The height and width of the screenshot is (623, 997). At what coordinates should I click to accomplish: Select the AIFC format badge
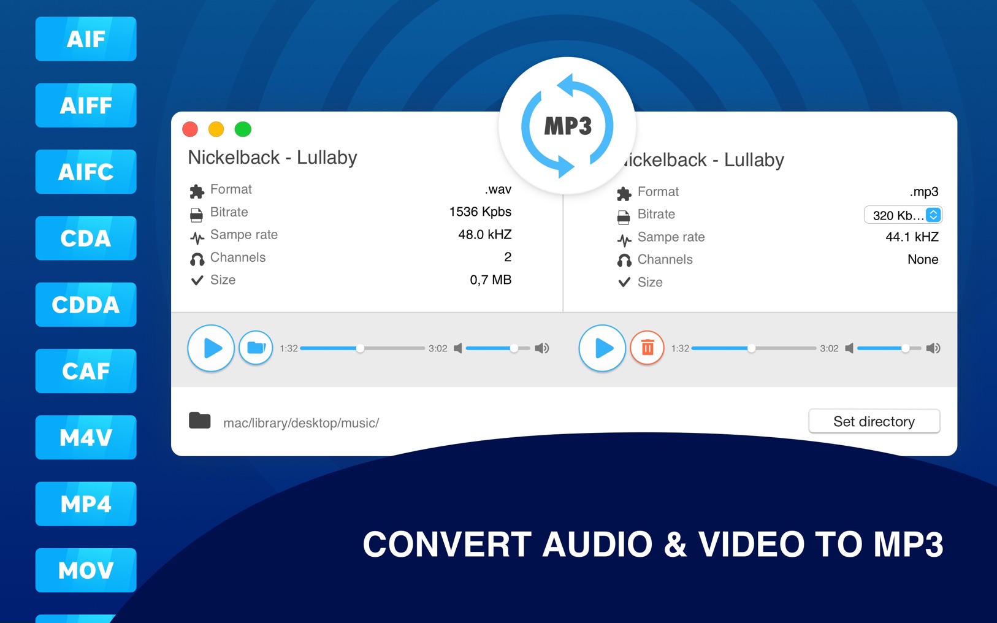click(x=86, y=172)
